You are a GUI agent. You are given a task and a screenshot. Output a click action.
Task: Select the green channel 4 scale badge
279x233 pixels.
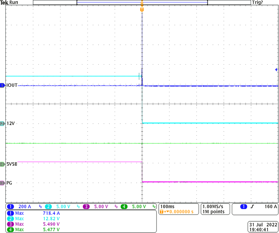pyautogui.click(x=134, y=206)
